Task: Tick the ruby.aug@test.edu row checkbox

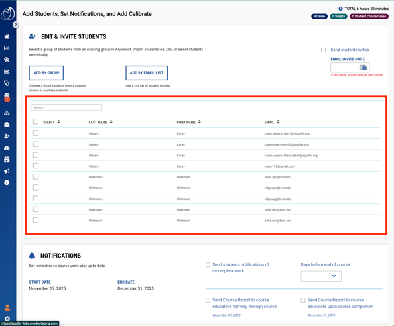Action: (36, 199)
